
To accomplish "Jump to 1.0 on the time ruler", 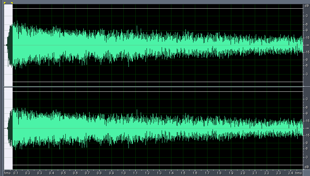I will click(x=123, y=173).
